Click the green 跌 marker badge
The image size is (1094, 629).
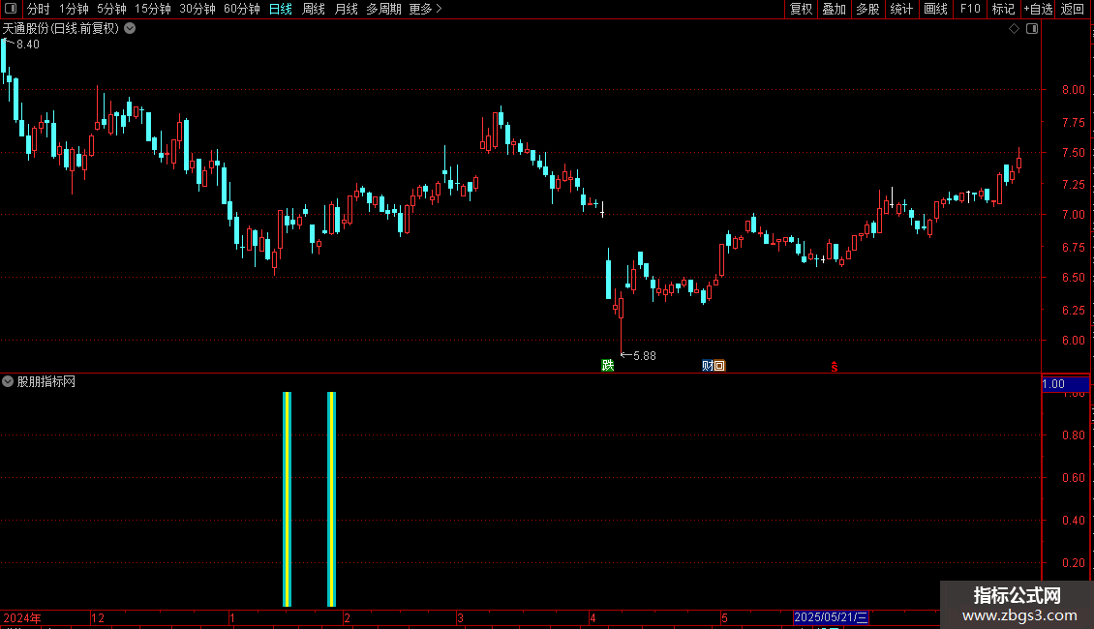[608, 366]
